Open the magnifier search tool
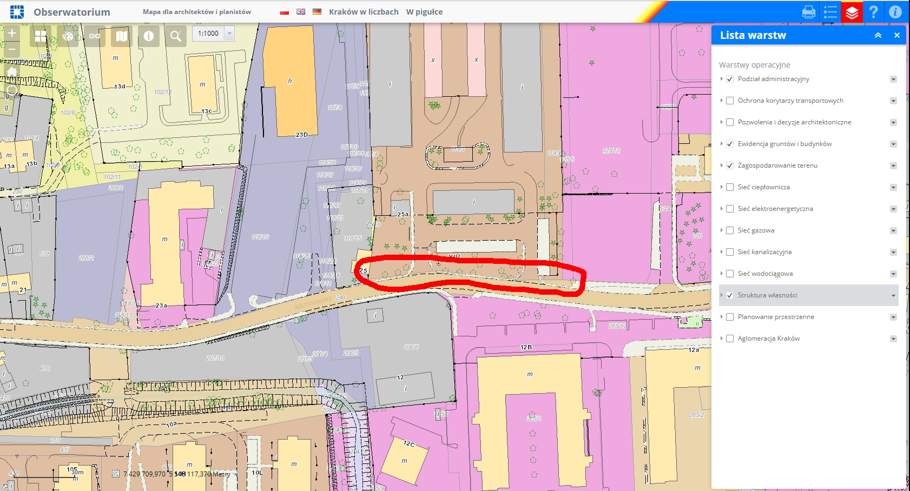The image size is (910, 491). [176, 36]
